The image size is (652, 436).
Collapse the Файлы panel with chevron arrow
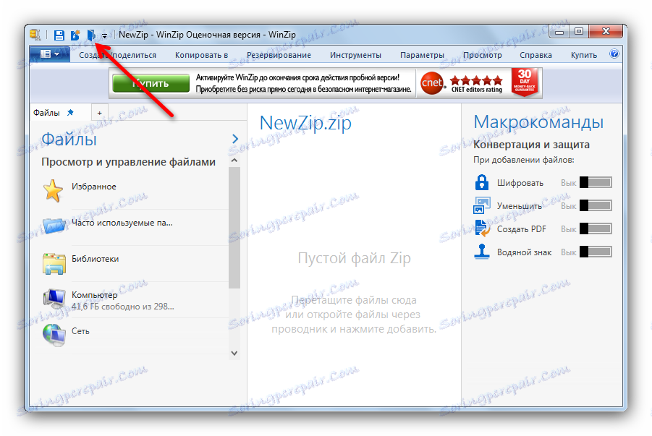235,139
